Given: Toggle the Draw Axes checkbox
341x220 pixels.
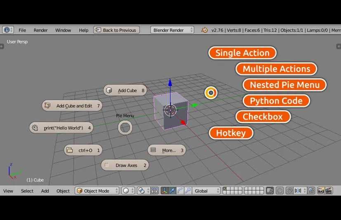Looking at the screenshot, I should tap(106, 165).
